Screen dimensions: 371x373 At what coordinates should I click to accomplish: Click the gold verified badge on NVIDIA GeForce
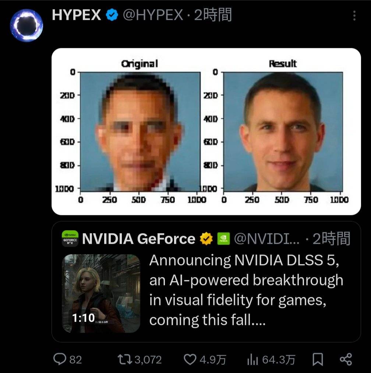tap(206, 239)
